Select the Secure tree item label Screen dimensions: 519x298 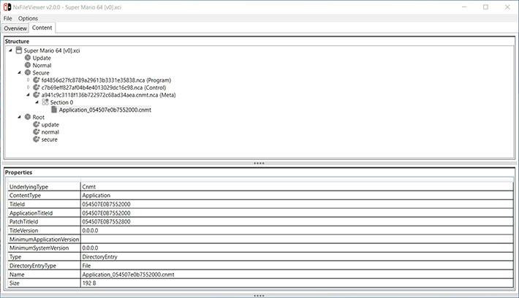[41, 73]
